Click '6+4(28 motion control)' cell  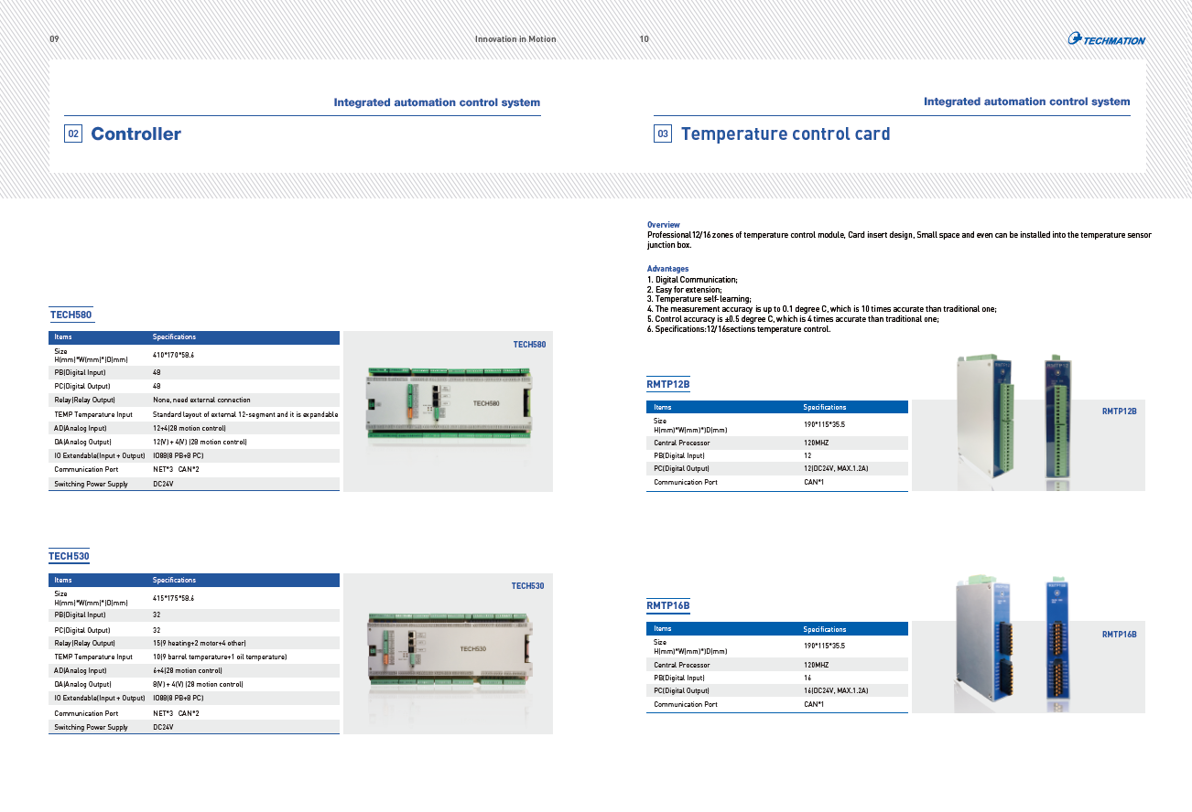(188, 670)
